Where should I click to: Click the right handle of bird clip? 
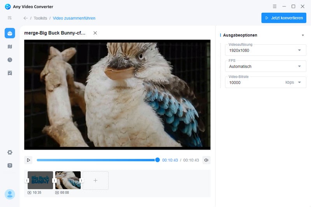click(81, 181)
